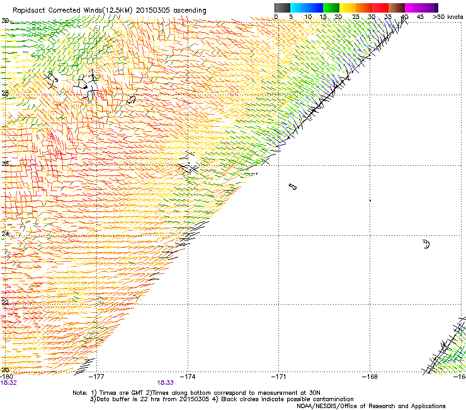466x410 pixels.
Task: Click the red 30-35 knots legend swatch
Action: [380, 8]
